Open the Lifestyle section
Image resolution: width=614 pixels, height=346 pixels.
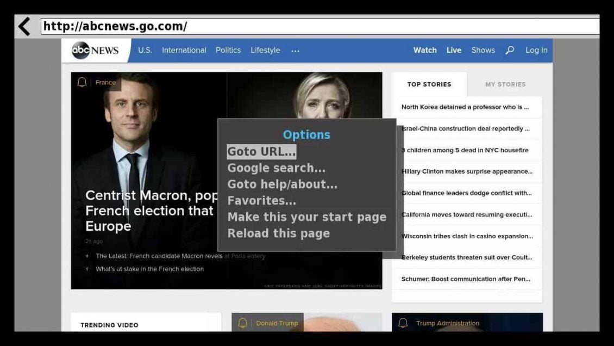266,50
